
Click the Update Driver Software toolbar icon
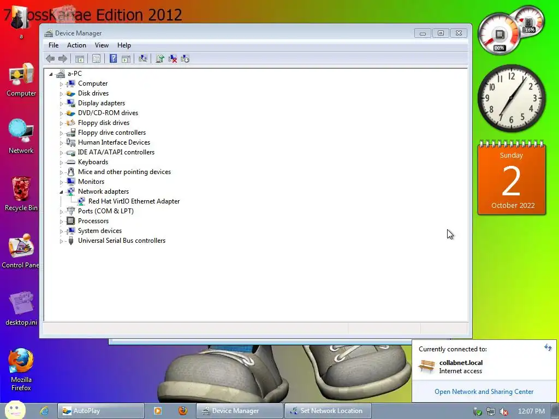coord(160,58)
